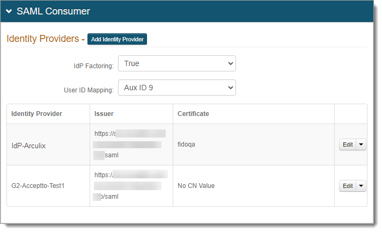
Task: Click the Issuer column header
Action: pyautogui.click(x=104, y=114)
